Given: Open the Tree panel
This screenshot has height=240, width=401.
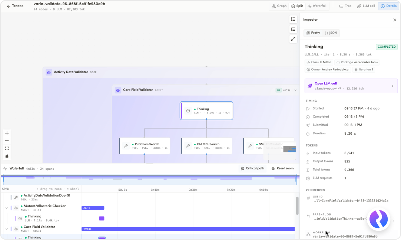Looking at the screenshot, I should point(345,6).
